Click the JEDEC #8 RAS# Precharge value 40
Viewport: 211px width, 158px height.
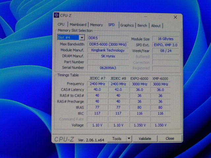(x=118, y=101)
